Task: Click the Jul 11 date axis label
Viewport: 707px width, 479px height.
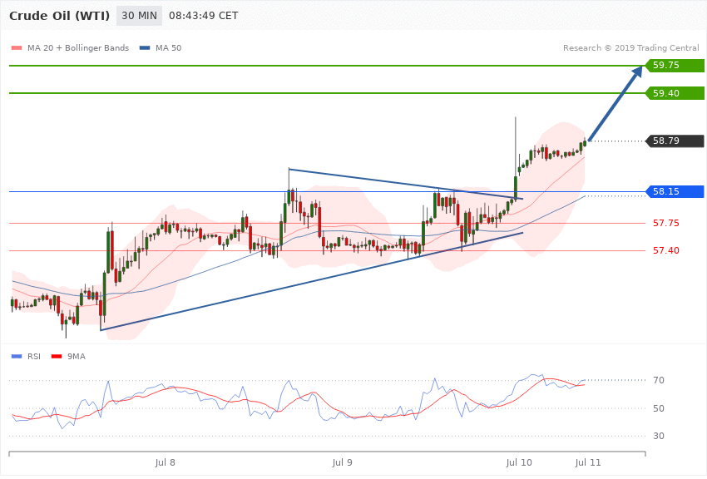Action: (x=588, y=462)
